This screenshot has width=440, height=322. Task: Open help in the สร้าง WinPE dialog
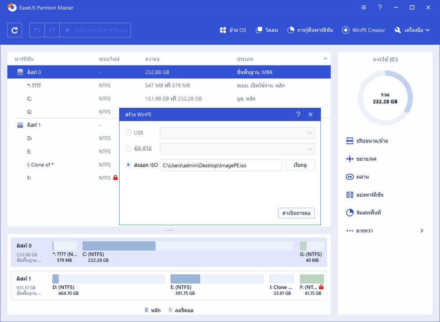[298, 114]
